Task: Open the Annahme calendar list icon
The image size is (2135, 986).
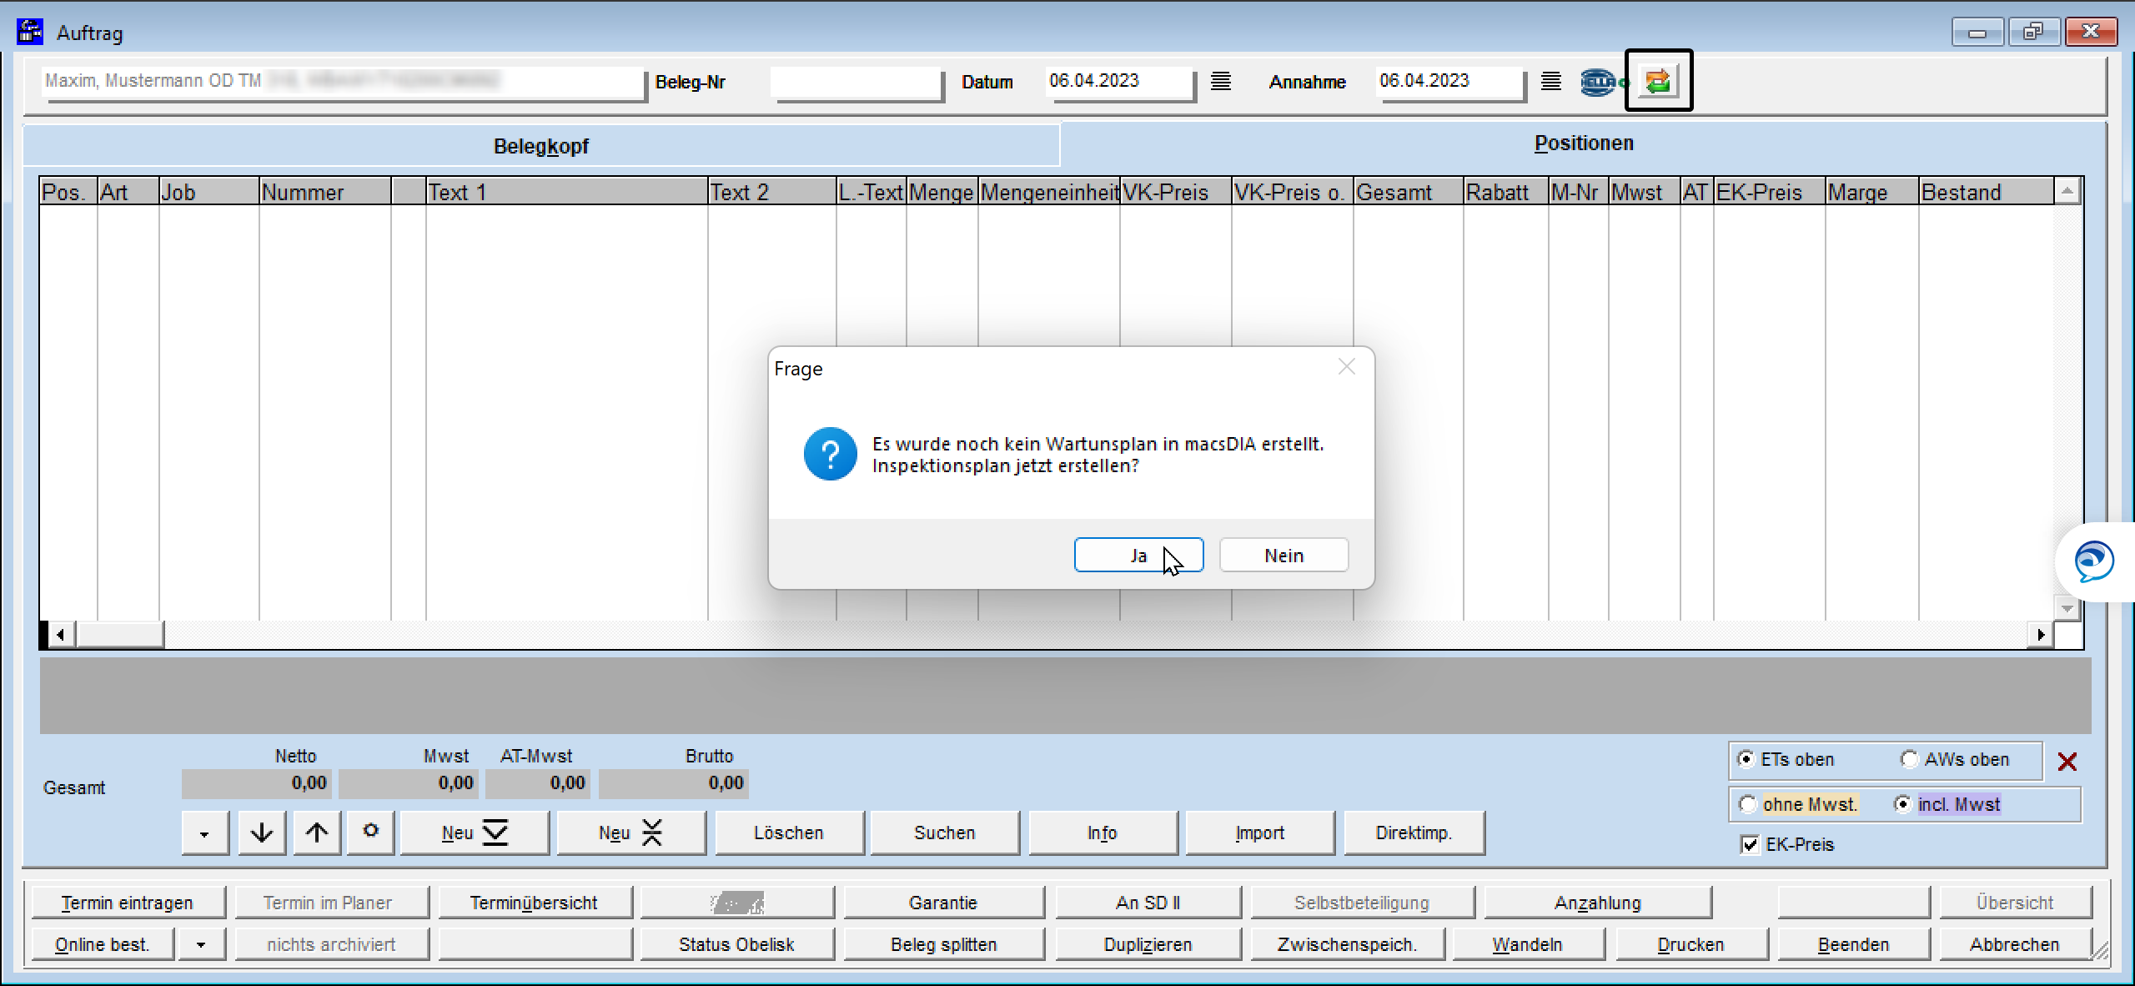Action: (x=1550, y=82)
